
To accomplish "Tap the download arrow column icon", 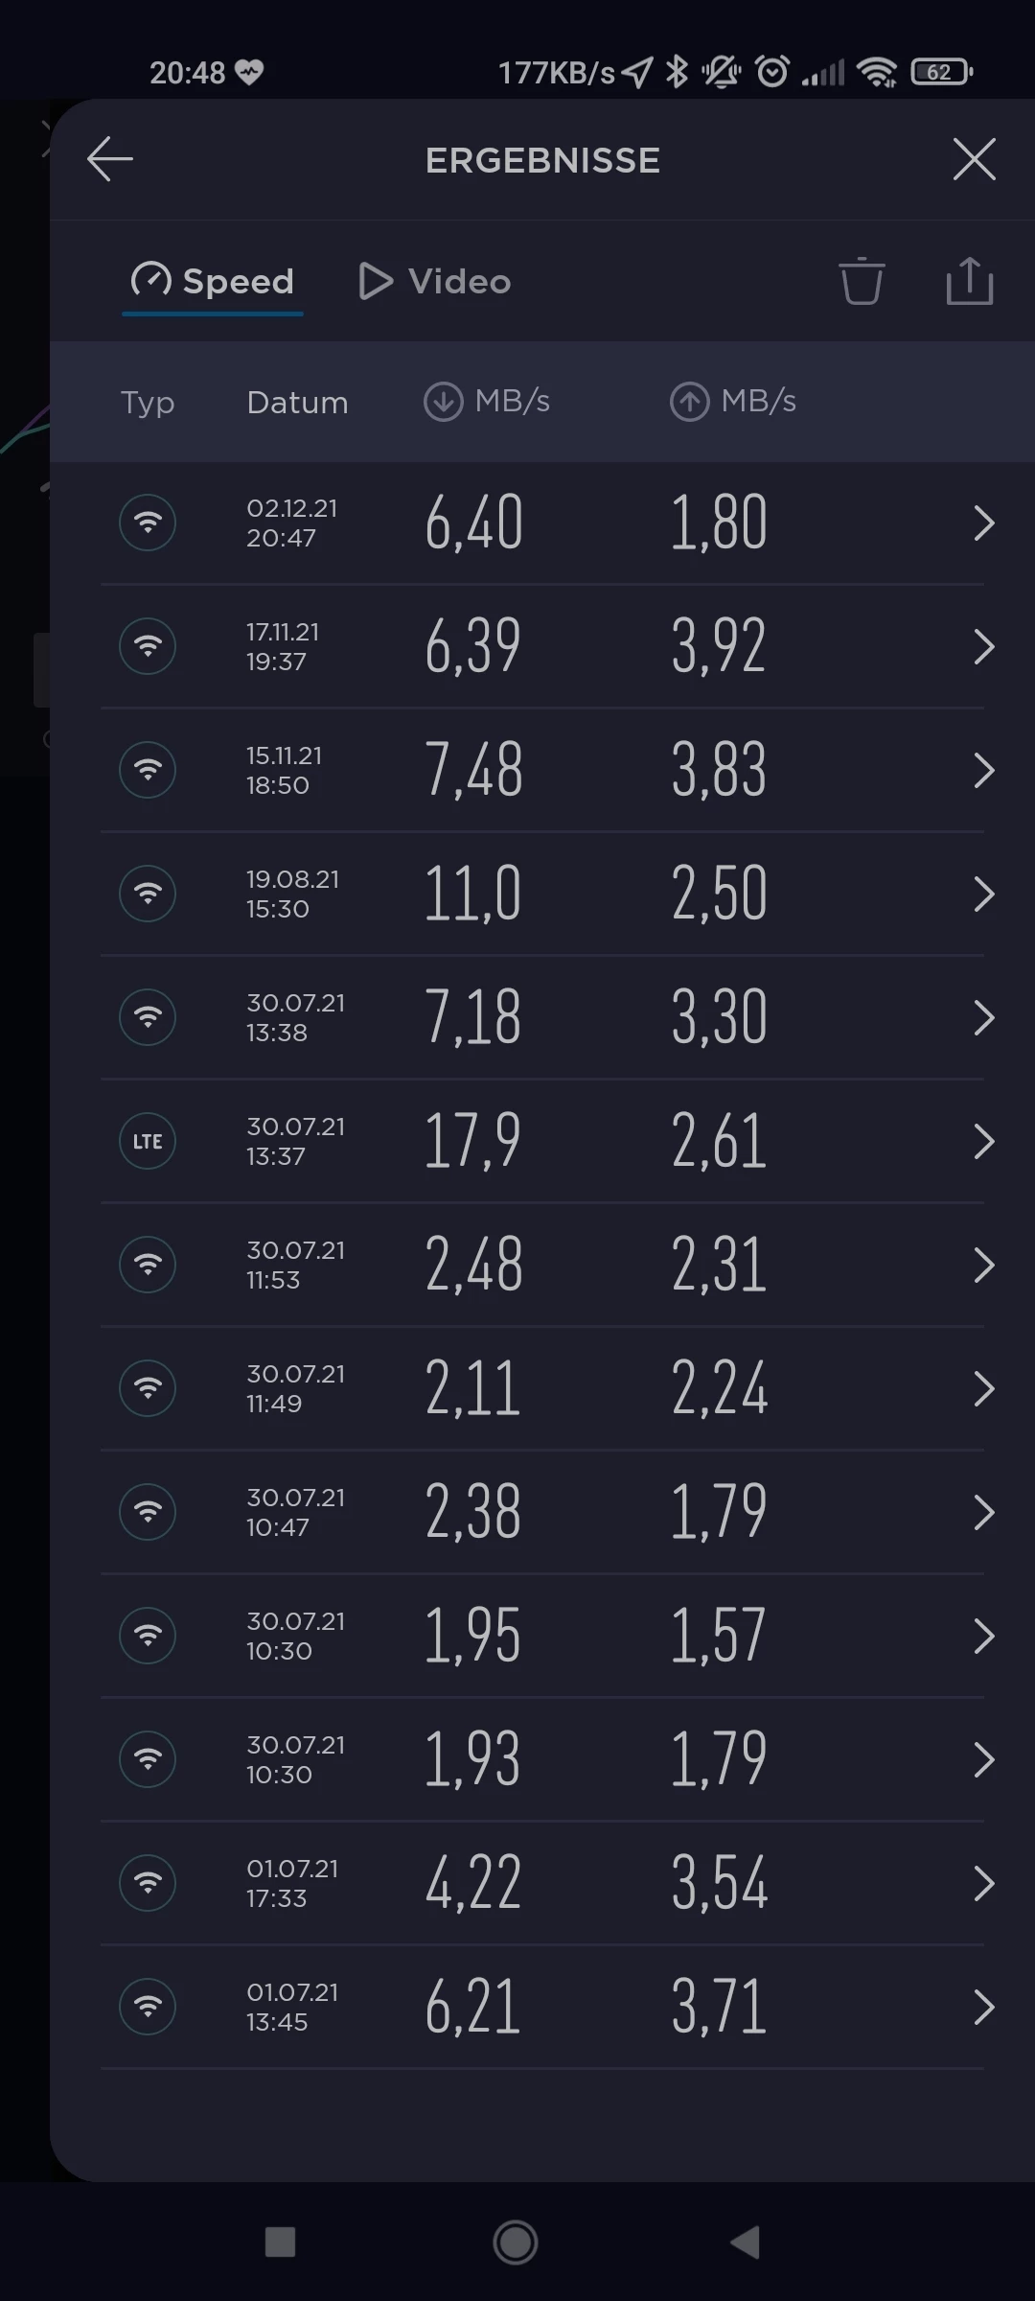I will (x=443, y=402).
